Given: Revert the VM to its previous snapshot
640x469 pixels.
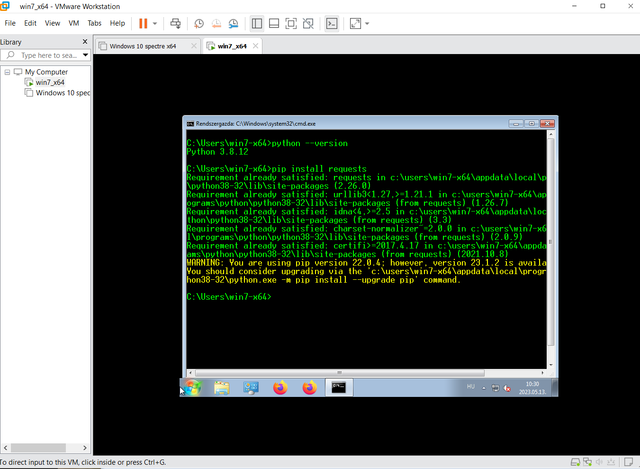Looking at the screenshot, I should tap(216, 23).
